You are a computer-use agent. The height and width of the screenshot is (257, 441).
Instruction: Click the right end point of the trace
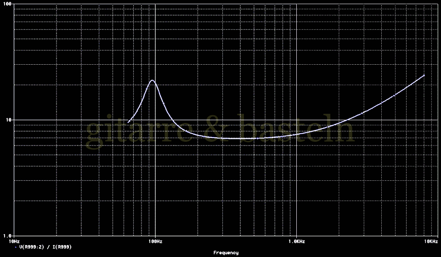point(424,75)
